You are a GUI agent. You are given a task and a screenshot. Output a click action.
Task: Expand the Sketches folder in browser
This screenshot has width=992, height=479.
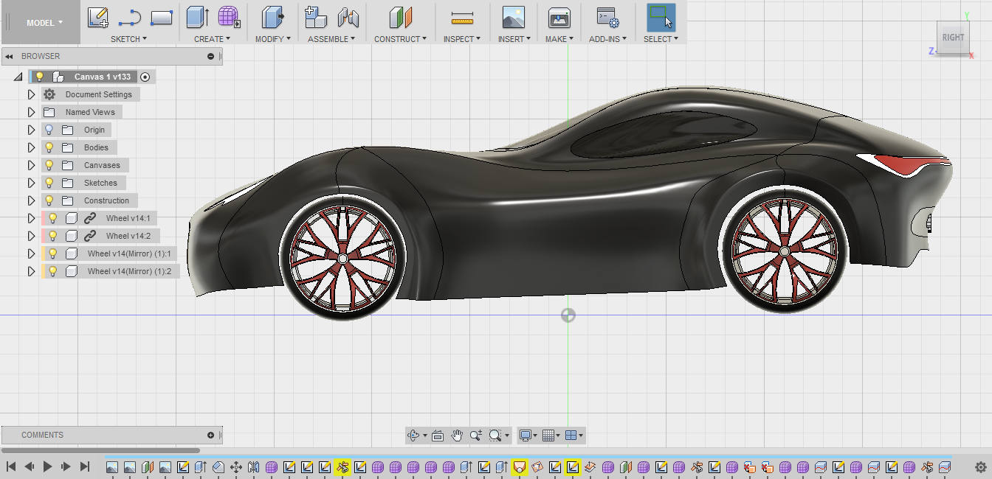click(31, 183)
